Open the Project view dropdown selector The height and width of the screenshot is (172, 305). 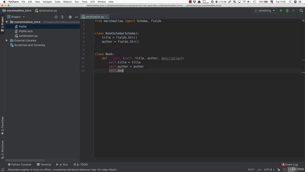(16, 17)
